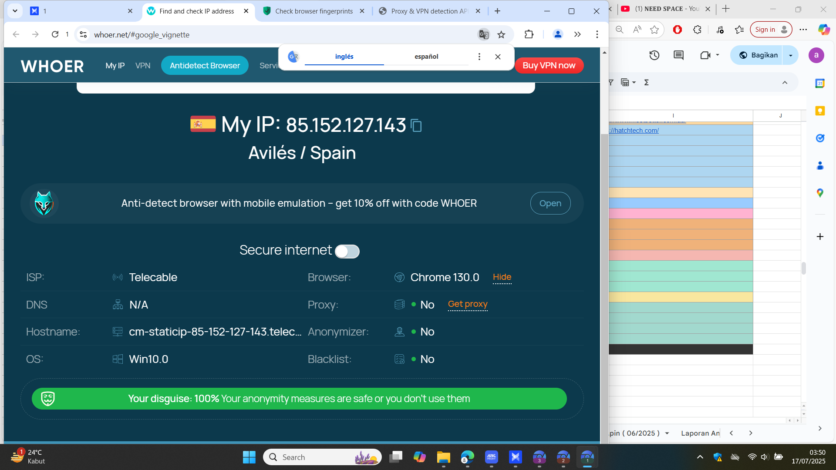Expand Sheets side panel chevron
This screenshot has height=470, width=836.
coord(820,429)
